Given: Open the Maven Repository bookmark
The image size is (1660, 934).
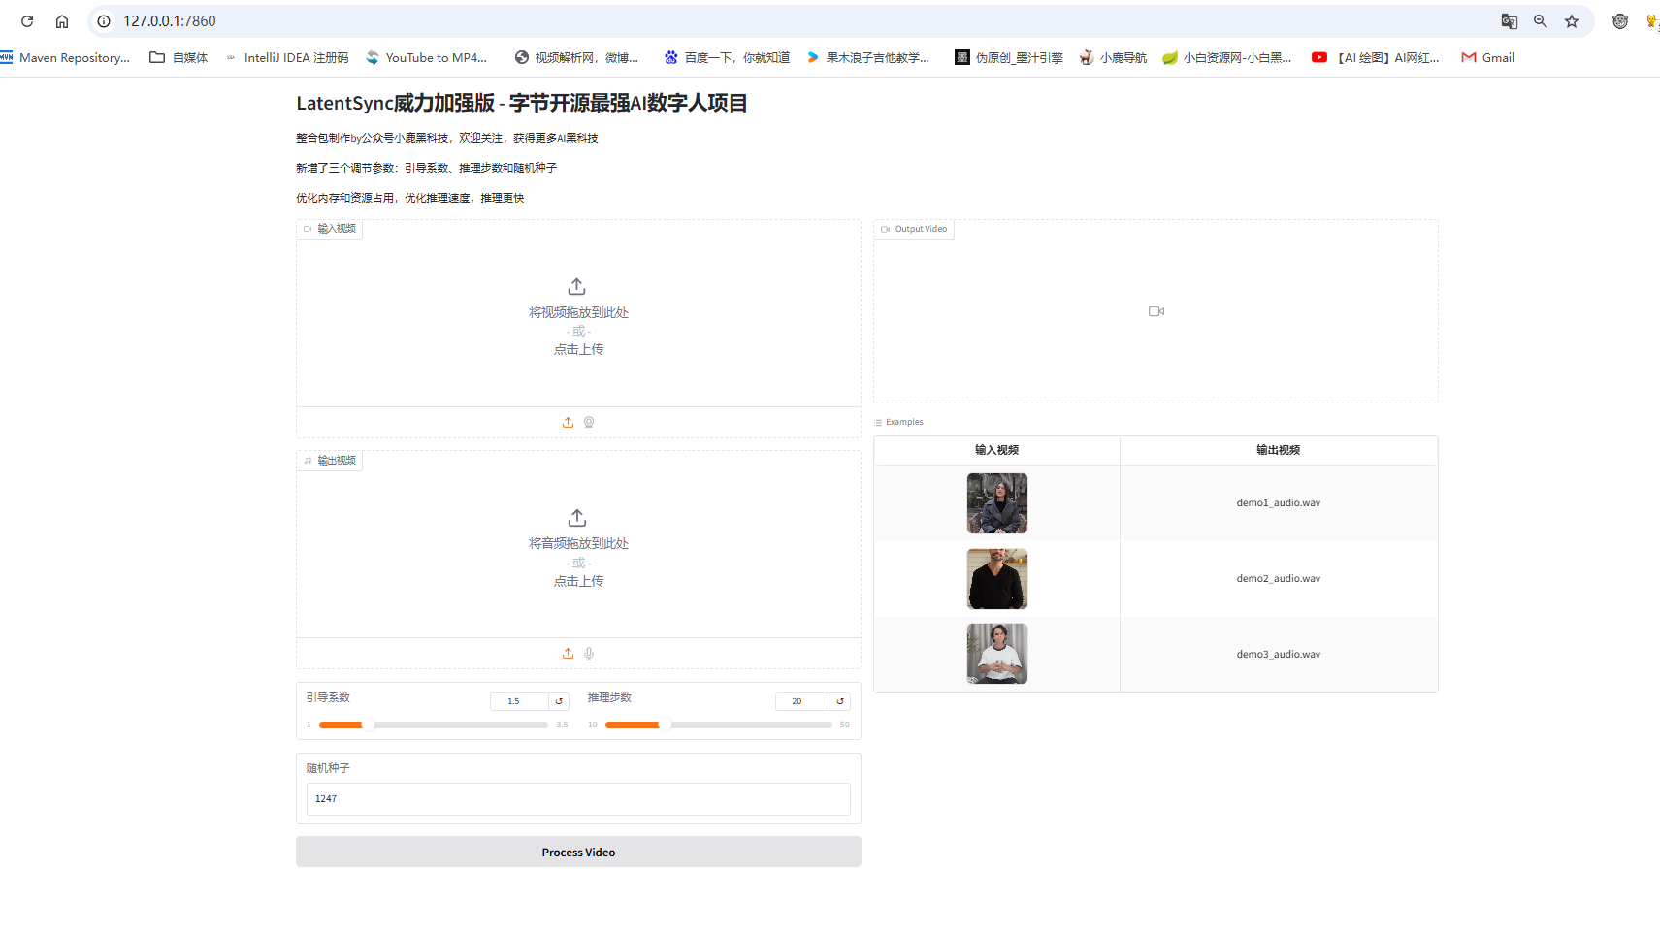Looking at the screenshot, I should point(65,58).
